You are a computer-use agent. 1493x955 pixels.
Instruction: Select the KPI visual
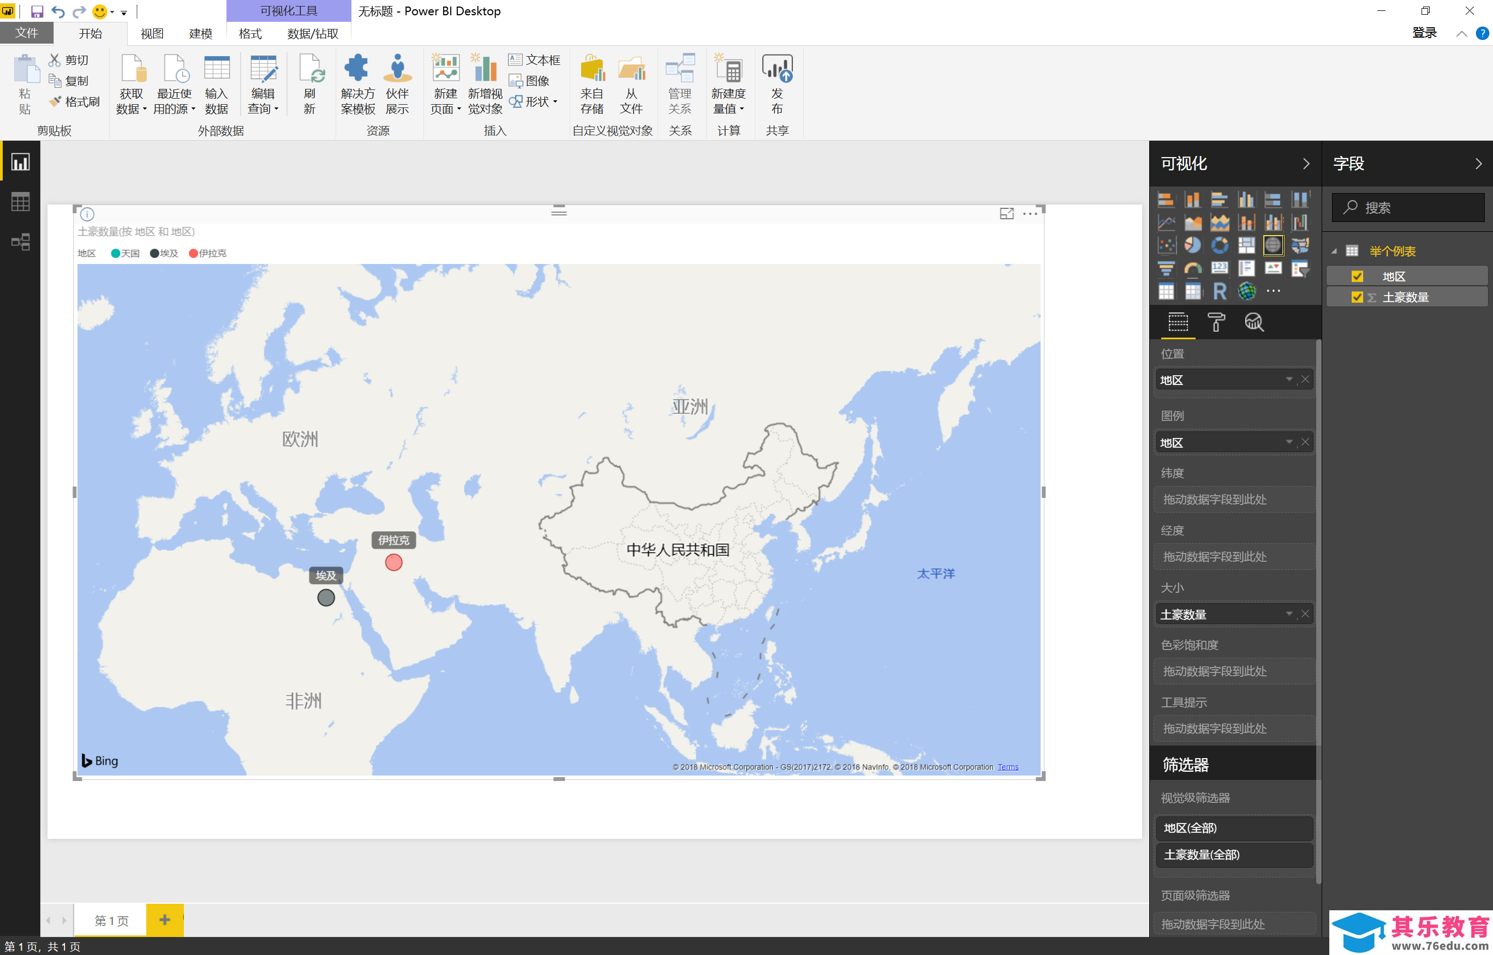pos(1273,268)
